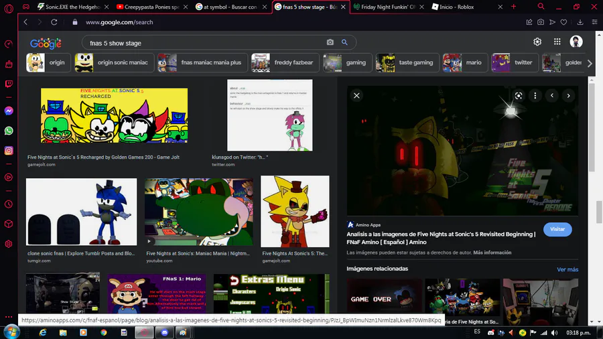Show the previous preview image
The width and height of the screenshot is (603, 339).
pyautogui.click(x=552, y=96)
